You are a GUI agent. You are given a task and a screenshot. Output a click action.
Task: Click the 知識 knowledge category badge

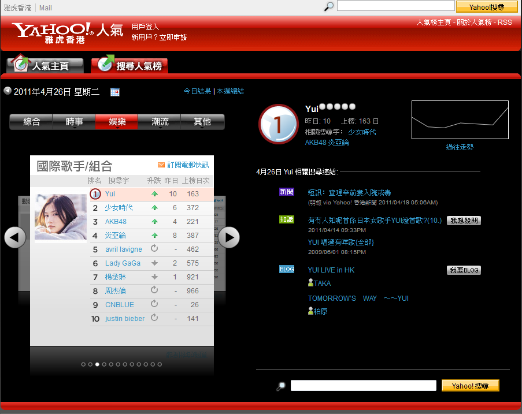287,219
